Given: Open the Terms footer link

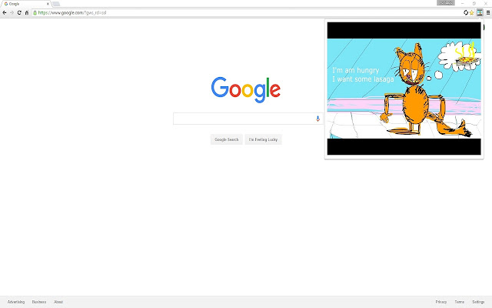Looking at the screenshot, I should click(x=460, y=302).
